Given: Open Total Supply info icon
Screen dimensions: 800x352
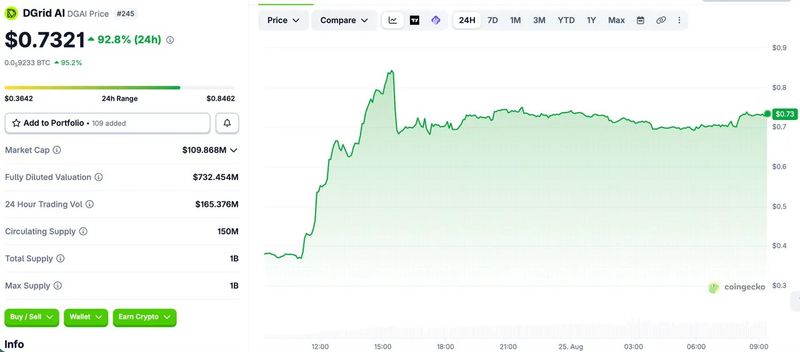Looking at the screenshot, I should (x=61, y=258).
